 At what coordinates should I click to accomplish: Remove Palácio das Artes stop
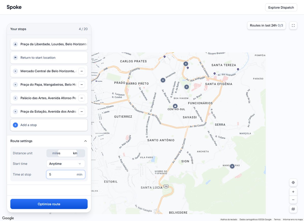(x=82, y=98)
